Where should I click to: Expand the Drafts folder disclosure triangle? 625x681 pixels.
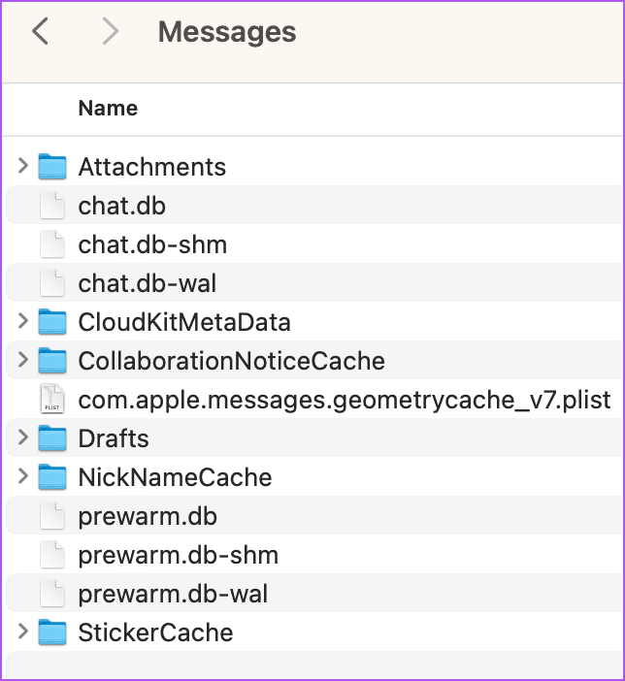(x=23, y=438)
